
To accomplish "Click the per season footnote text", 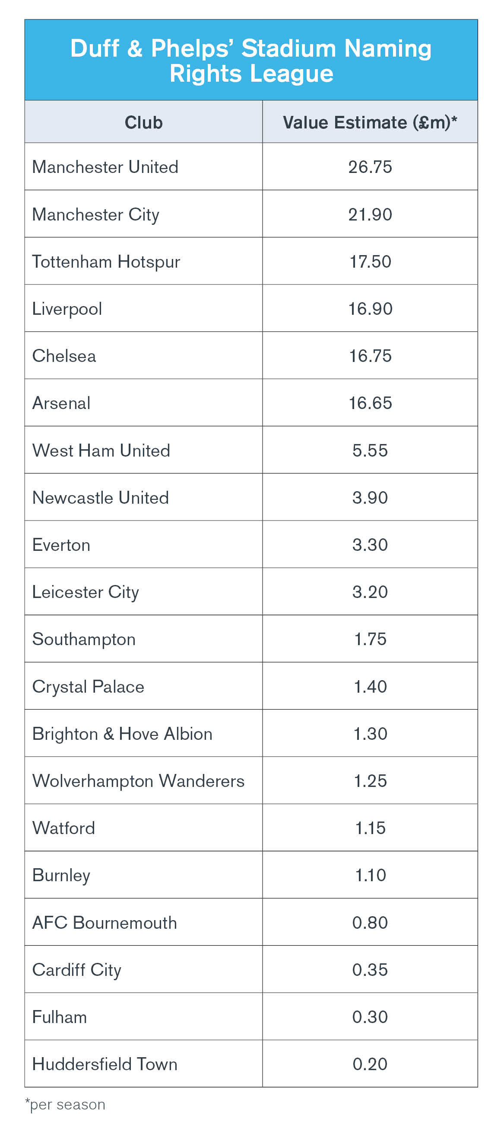I will coord(66,1105).
